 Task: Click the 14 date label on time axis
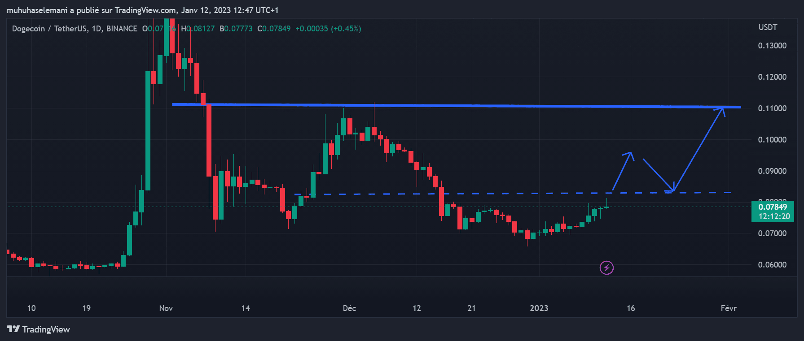point(246,308)
